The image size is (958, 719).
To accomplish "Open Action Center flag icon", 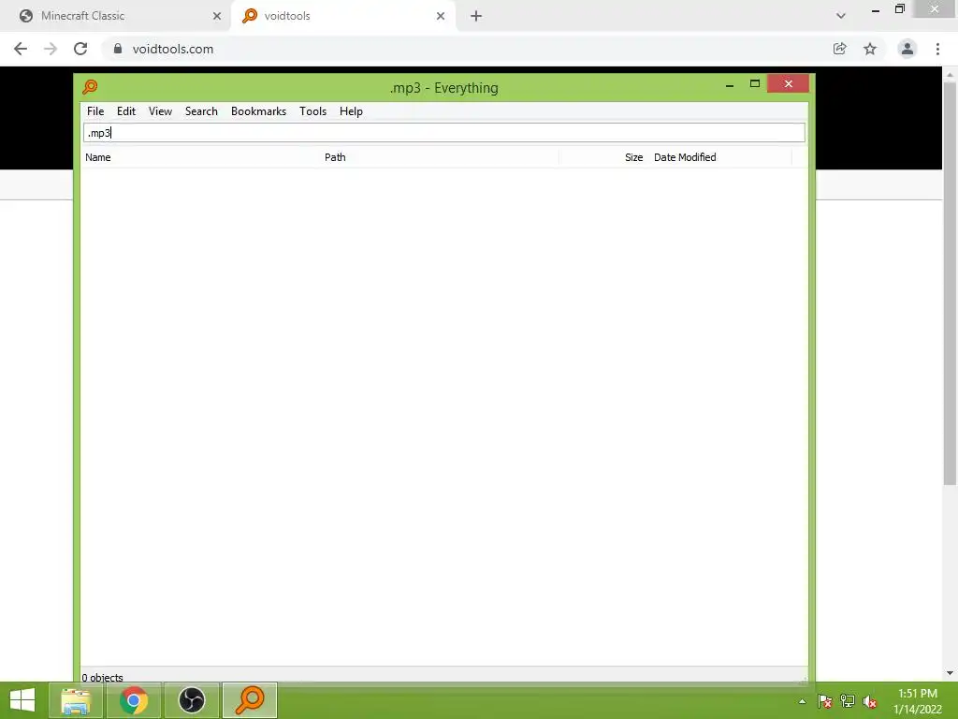I will click(825, 701).
